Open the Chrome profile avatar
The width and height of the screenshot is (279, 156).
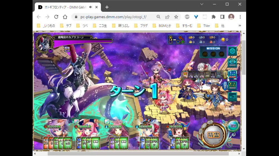click(x=231, y=17)
